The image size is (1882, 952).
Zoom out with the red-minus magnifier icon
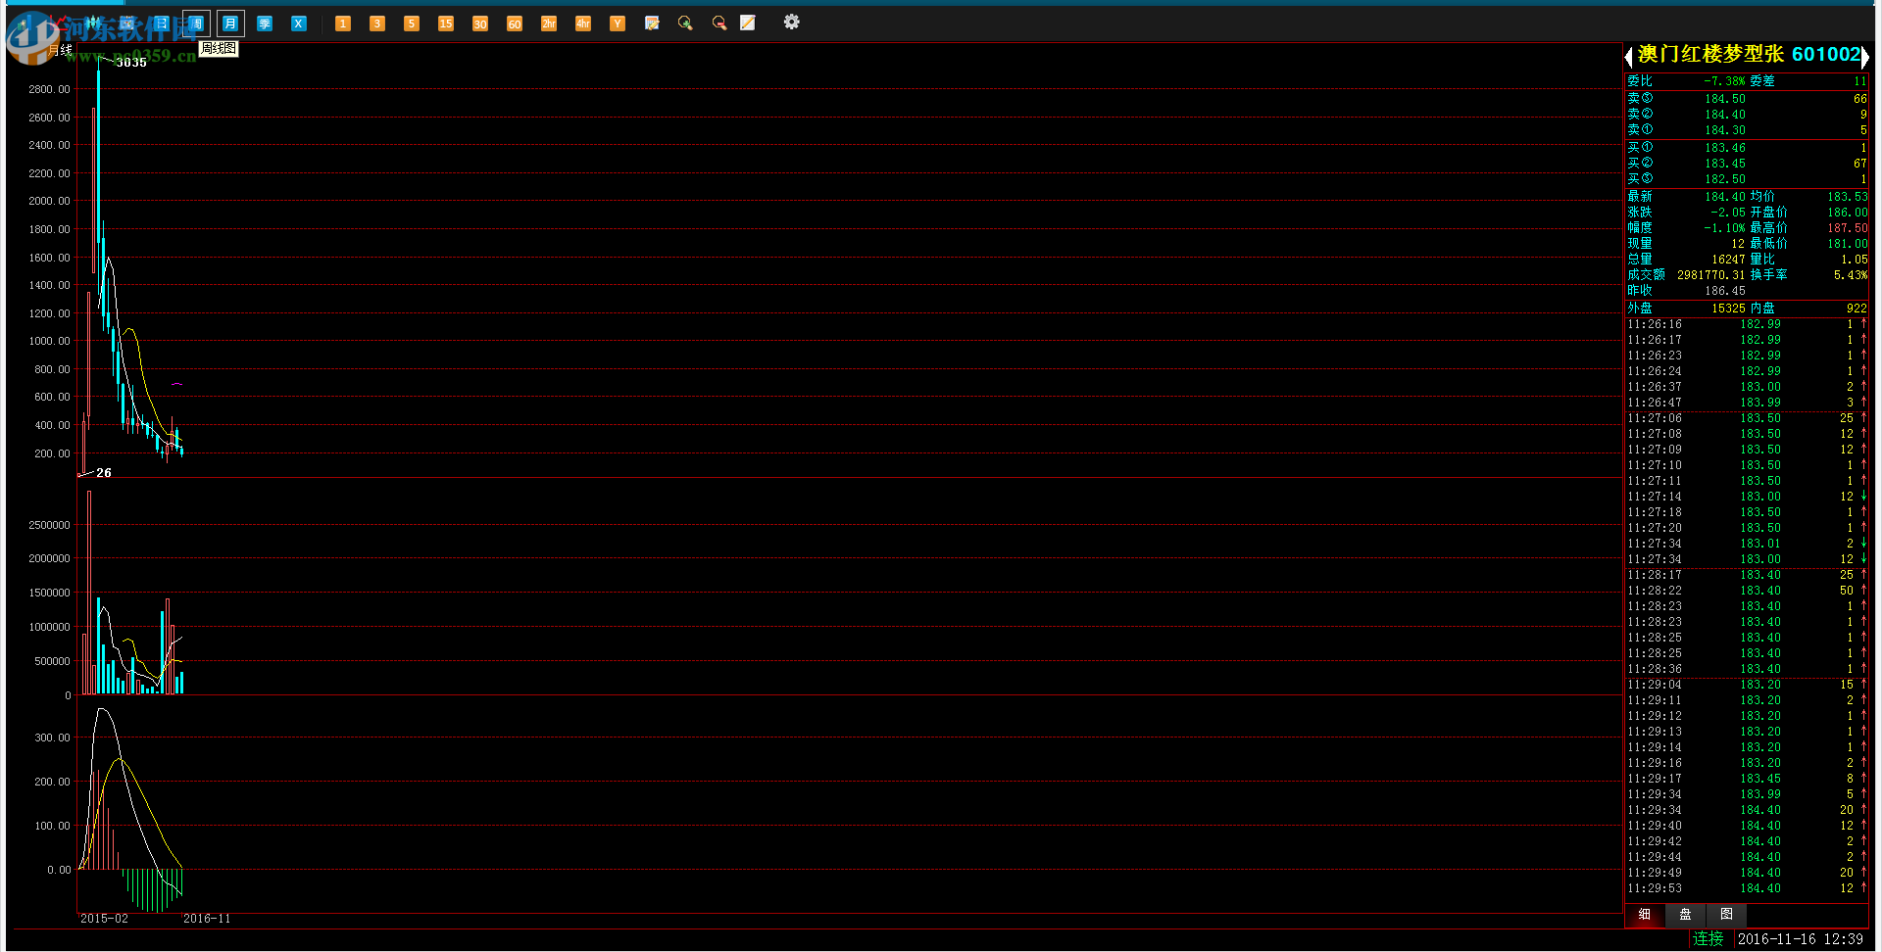[x=719, y=23]
